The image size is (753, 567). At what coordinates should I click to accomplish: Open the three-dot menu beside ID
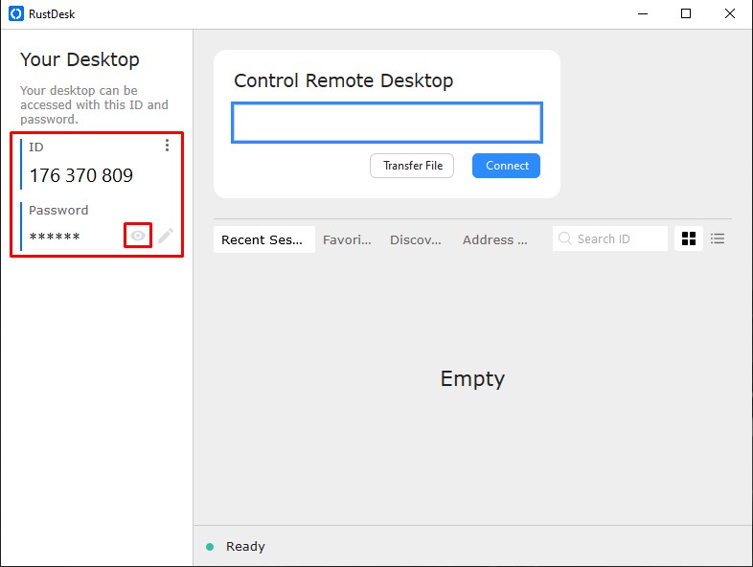click(167, 146)
